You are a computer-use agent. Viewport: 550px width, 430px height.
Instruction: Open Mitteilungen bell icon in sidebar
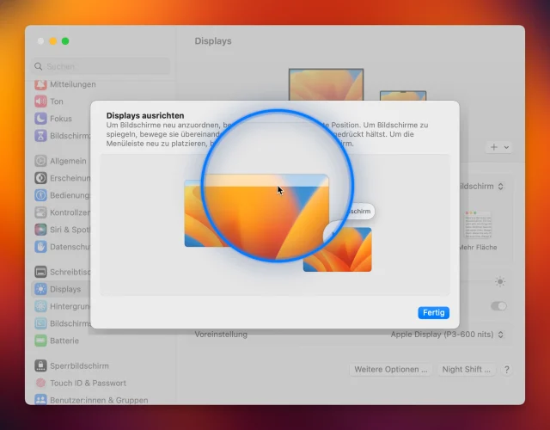tap(40, 84)
